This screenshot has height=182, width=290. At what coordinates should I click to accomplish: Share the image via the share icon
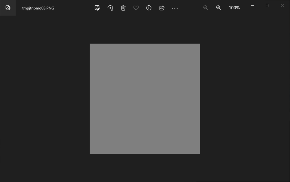[x=162, y=8]
